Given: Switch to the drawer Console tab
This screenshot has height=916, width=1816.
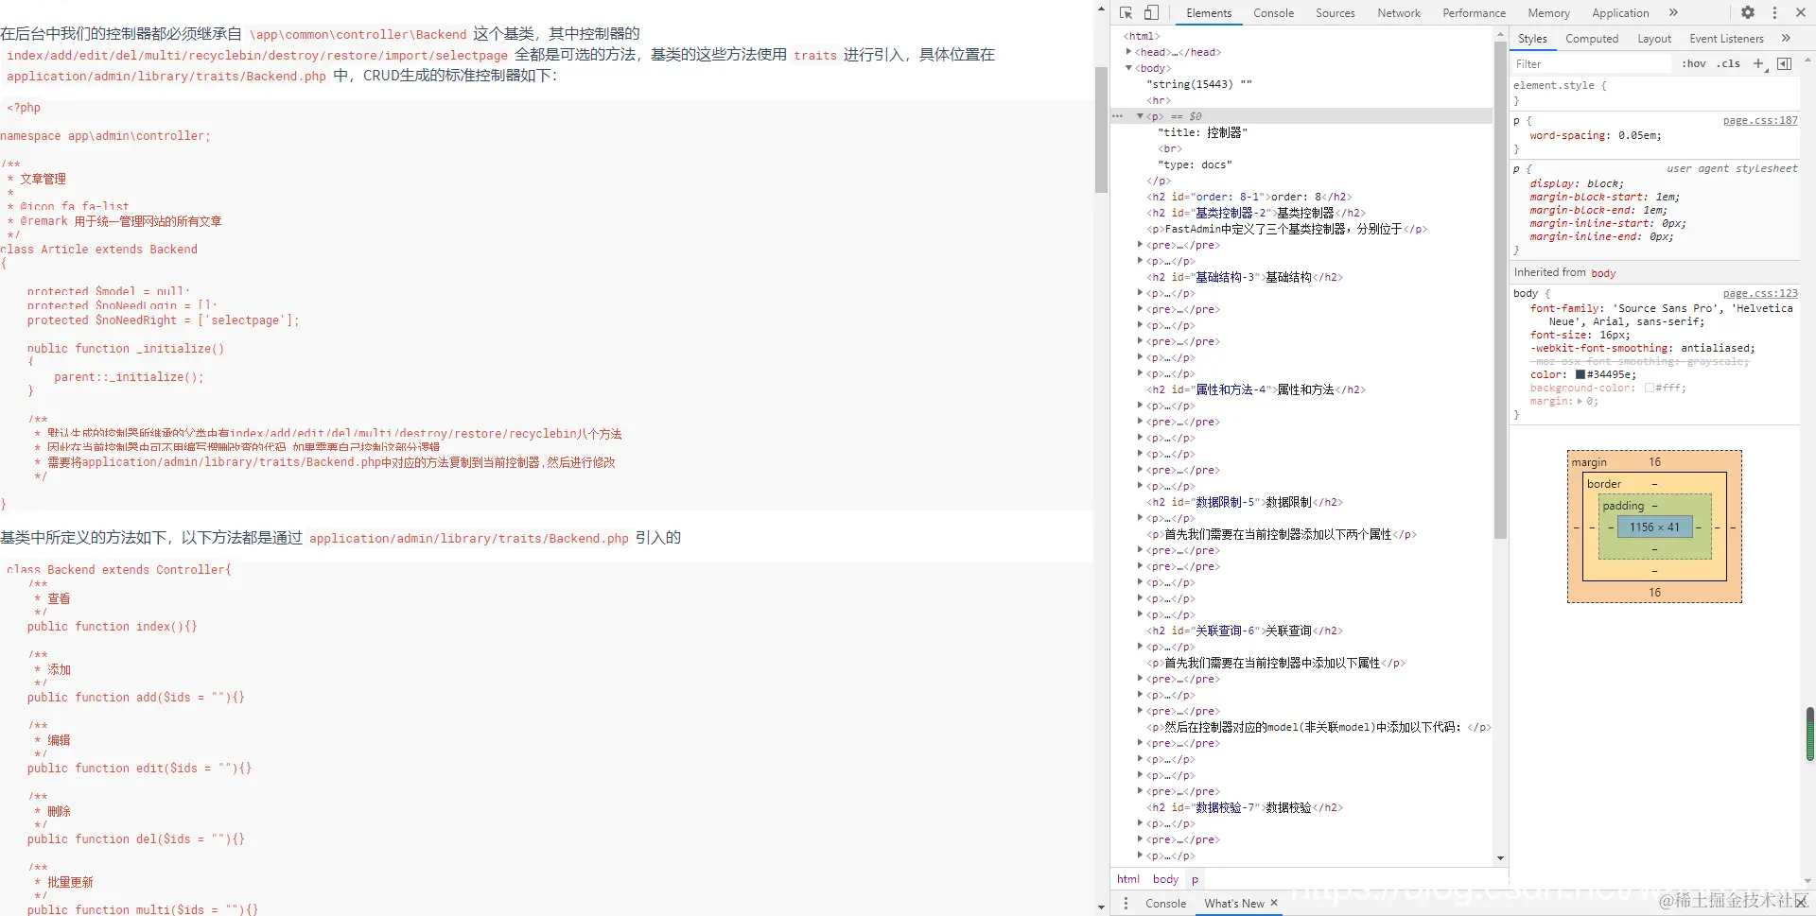Looking at the screenshot, I should [x=1165, y=904].
